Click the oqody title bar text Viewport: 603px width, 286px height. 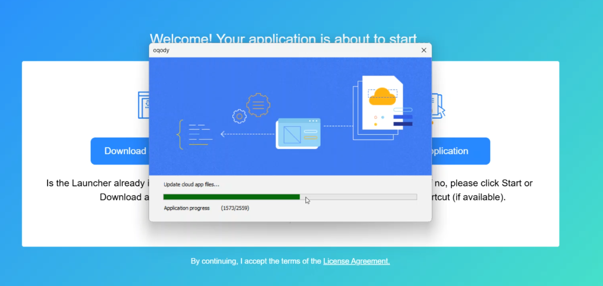point(161,50)
